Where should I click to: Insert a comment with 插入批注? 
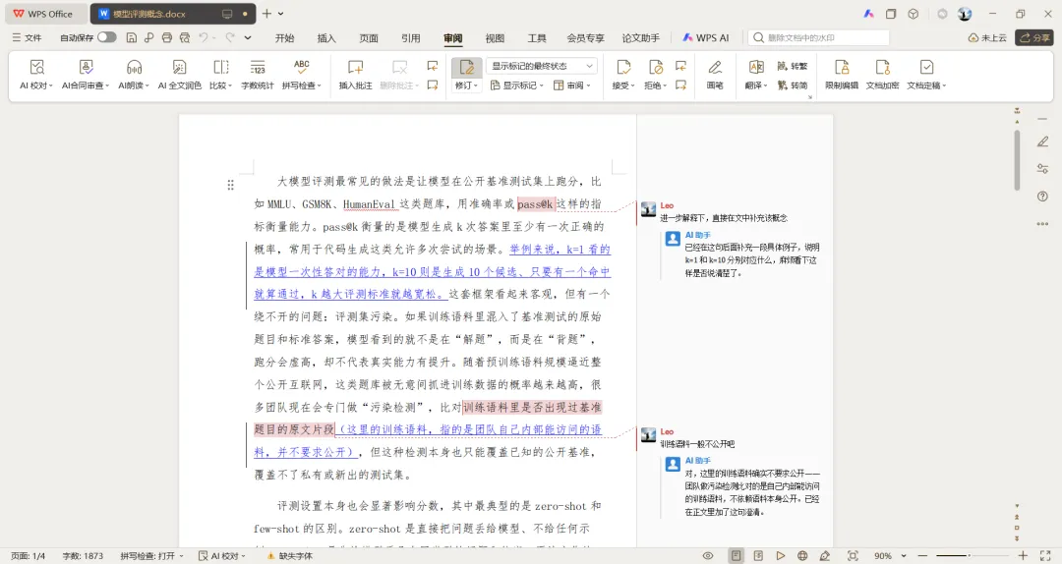(355, 75)
